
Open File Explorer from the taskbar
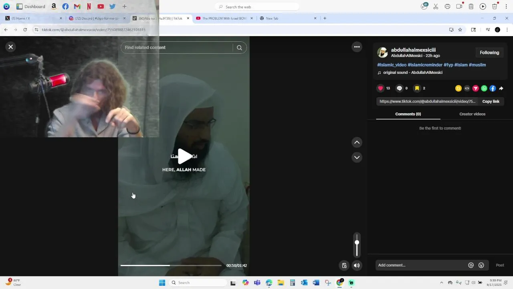[x=281, y=283]
